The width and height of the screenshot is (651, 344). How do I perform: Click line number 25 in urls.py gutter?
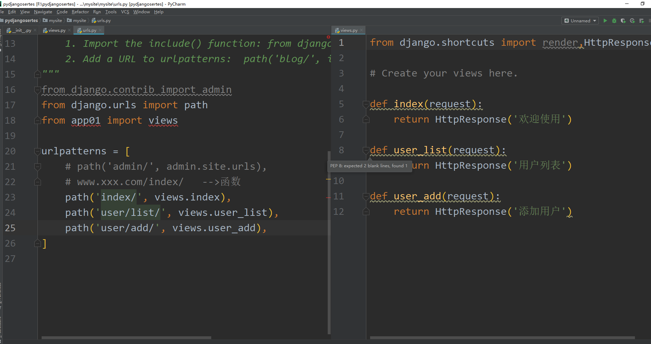pos(10,228)
